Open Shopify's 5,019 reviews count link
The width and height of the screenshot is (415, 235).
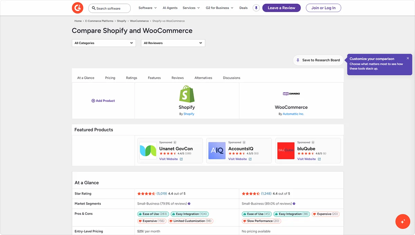(162, 194)
